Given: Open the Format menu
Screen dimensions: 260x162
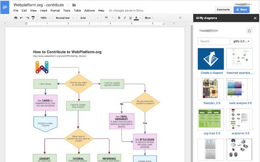Looking at the screenshot, I should coord(55,10).
